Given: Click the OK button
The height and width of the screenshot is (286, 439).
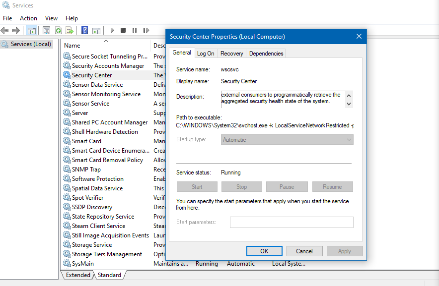Looking at the screenshot, I should [x=264, y=251].
